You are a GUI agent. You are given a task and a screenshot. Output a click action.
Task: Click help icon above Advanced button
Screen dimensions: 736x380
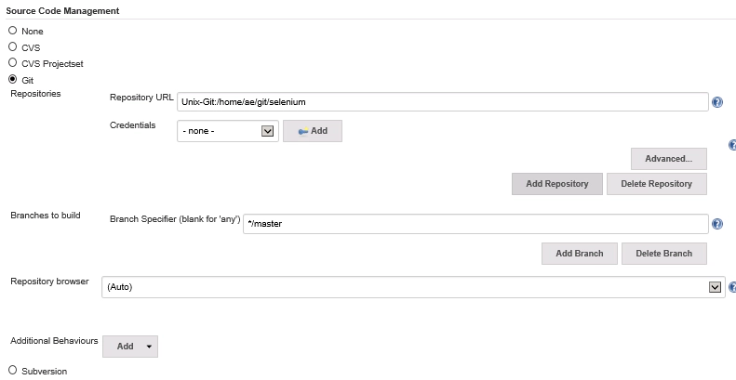[732, 145]
